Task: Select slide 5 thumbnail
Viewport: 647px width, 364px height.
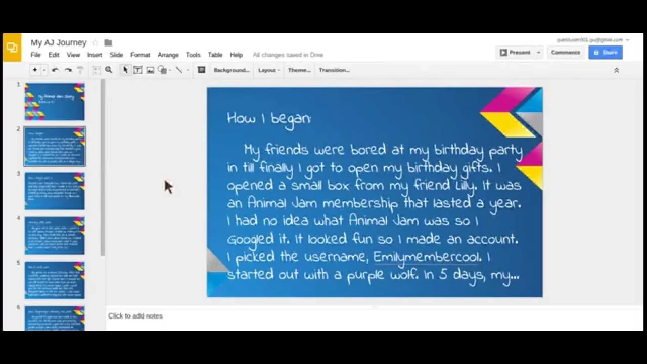Action: tap(55, 280)
